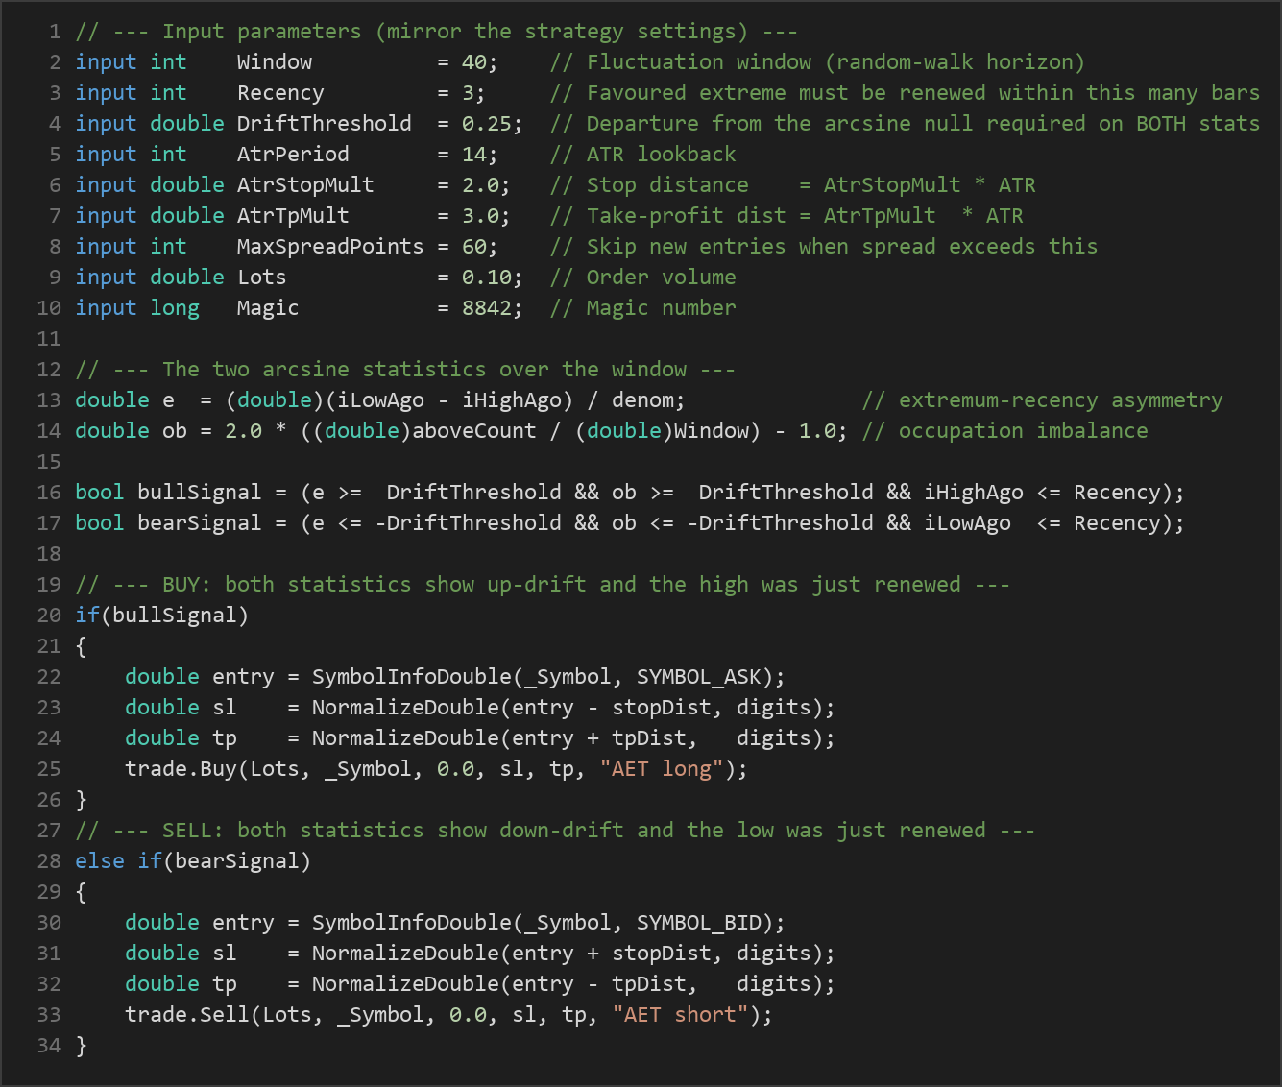Click the '// Order volume' comment
Viewport: 1282px width, 1087px height.
tap(642, 278)
